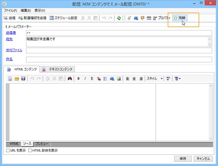
Task: Click the 同期 synchronize button
Action: (x=180, y=18)
